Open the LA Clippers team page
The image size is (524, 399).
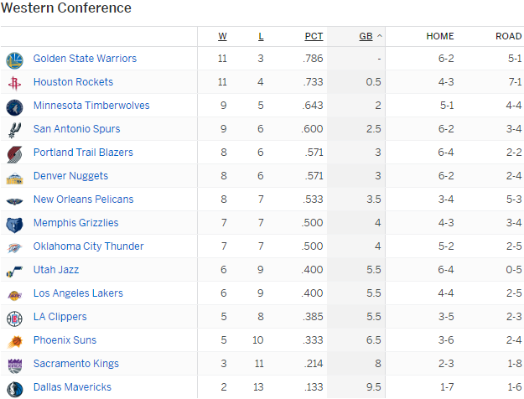pos(60,317)
